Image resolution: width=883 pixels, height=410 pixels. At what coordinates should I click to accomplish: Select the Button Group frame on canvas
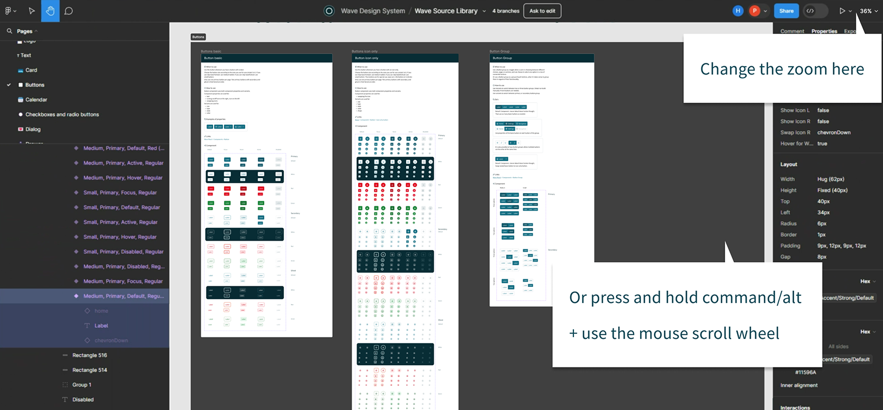point(542,180)
